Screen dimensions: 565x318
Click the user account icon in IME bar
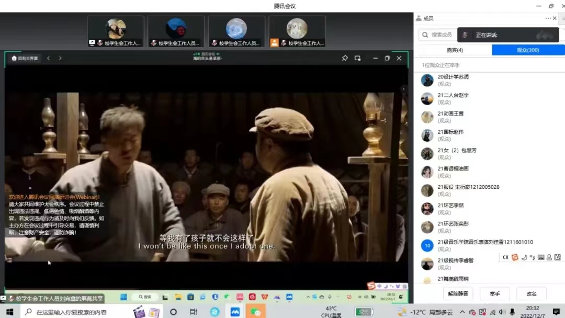coord(549,257)
